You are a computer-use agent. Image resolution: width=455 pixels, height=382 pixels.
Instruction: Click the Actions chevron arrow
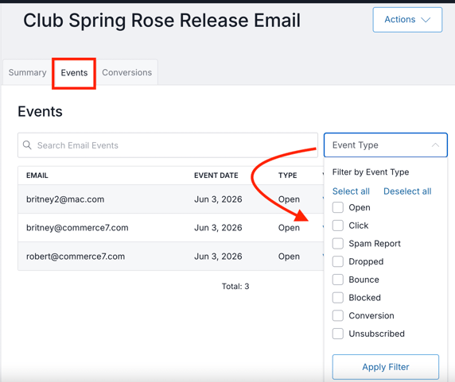point(426,20)
